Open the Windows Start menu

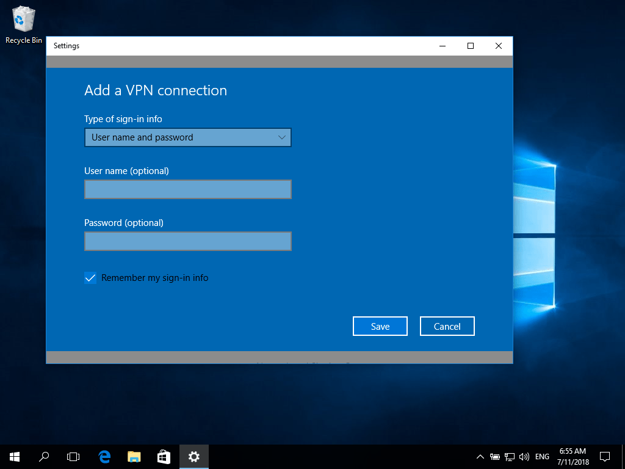(15, 457)
